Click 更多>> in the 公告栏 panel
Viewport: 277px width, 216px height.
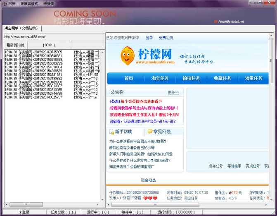(x=173, y=92)
